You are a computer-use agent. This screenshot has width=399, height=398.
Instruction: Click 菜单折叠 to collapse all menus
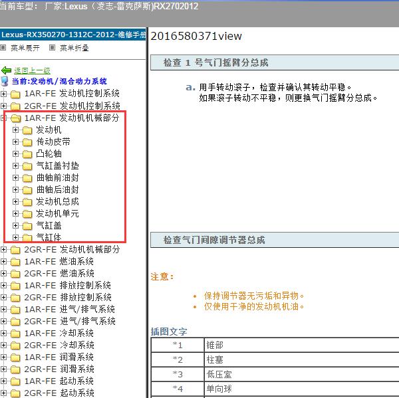click(x=74, y=48)
